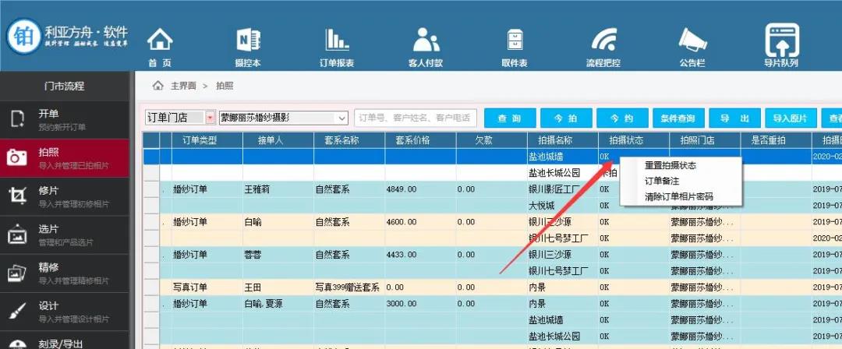842x349 pixels.
Task: Select 拍照 camera item in sidebar
Action: 65,158
